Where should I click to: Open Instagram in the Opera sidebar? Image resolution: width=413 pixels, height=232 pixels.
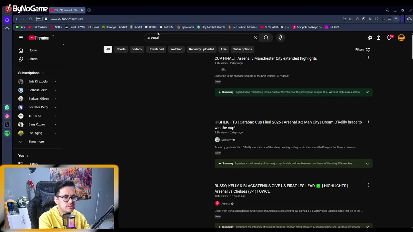click(x=7, y=116)
